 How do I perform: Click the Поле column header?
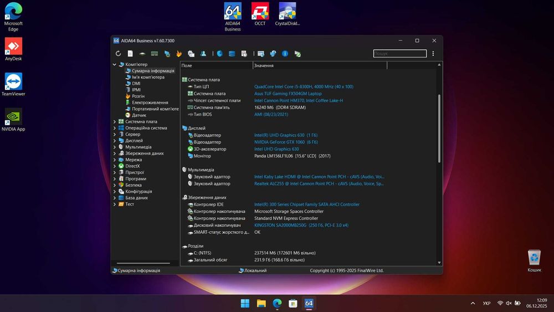[x=216, y=65]
